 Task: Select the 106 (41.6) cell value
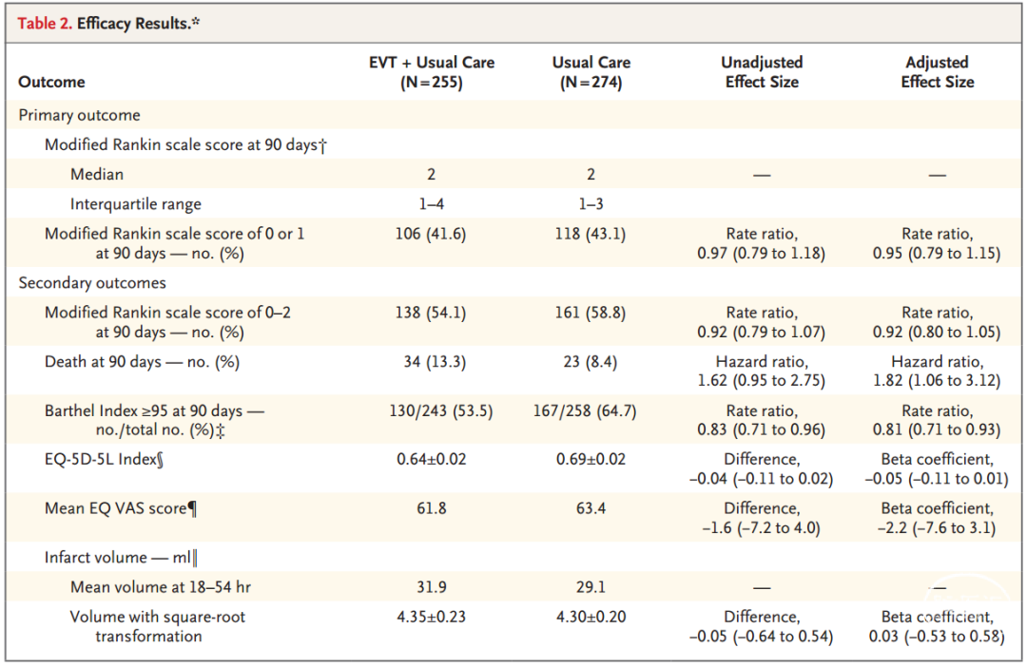click(x=431, y=234)
